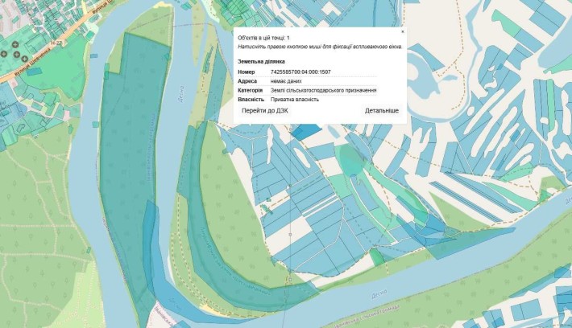This screenshot has width=572, height=328.
Task: Click the Десна label on the upper river bend
Action: tap(181, 94)
